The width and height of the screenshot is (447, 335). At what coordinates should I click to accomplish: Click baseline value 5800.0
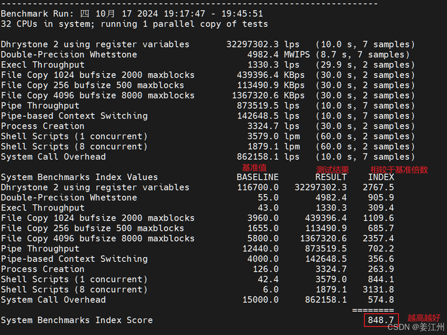(263, 239)
